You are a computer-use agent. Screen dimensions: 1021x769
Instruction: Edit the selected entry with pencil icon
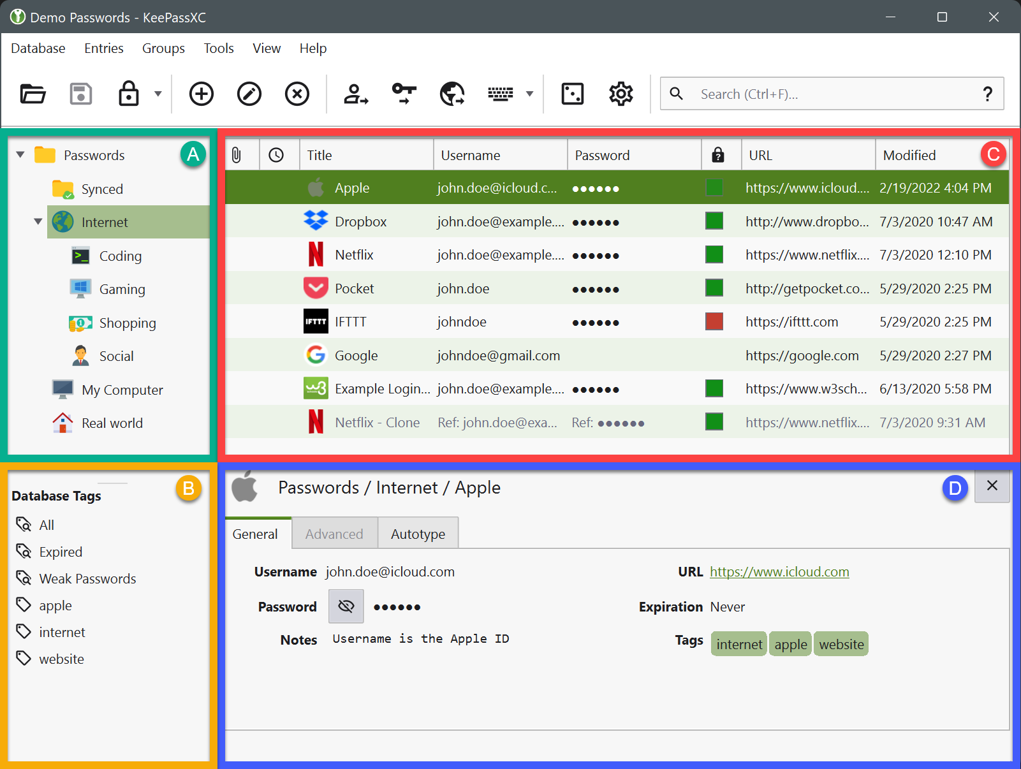249,94
